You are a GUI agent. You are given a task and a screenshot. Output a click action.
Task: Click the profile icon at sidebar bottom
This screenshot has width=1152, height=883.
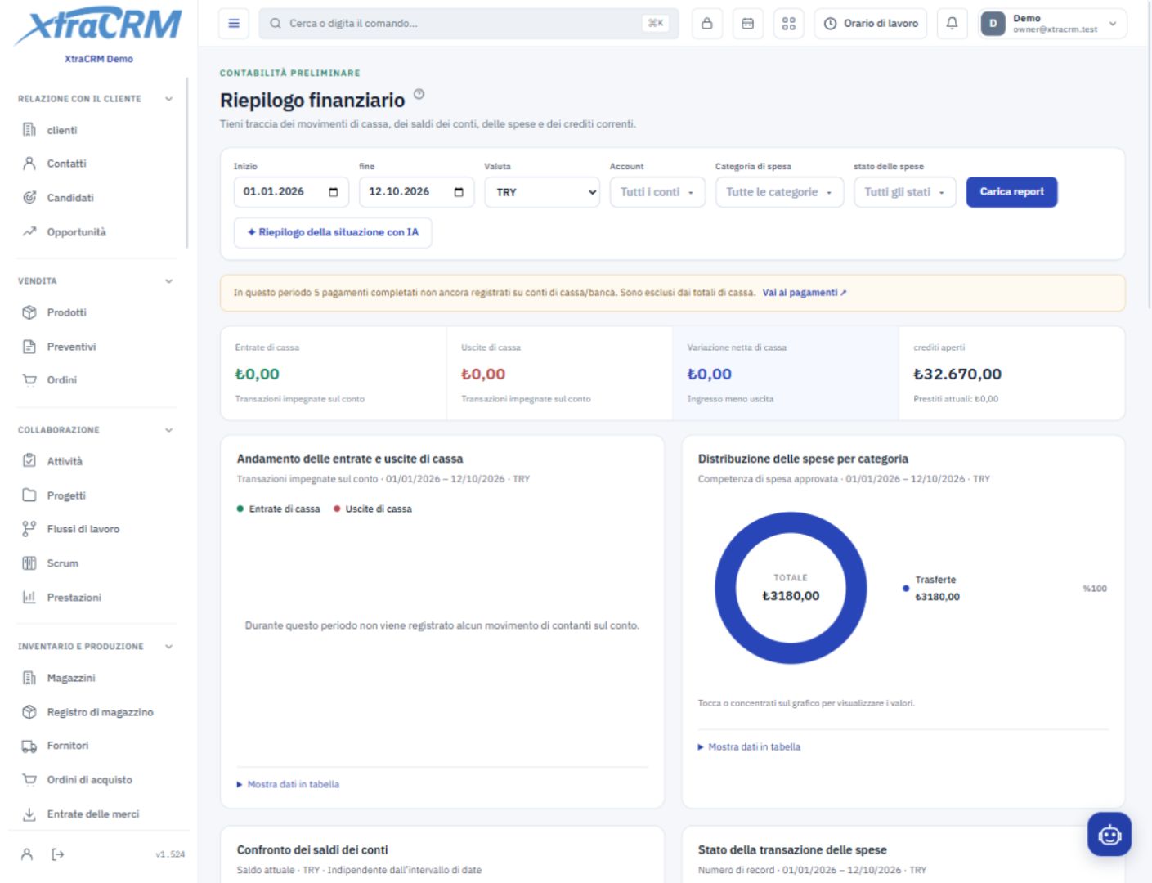[x=27, y=854]
